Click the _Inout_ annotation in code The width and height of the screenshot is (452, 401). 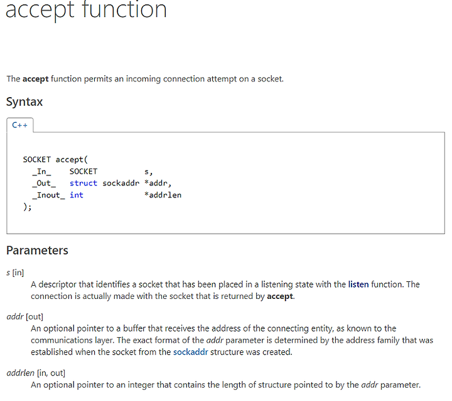pyautogui.click(x=49, y=195)
